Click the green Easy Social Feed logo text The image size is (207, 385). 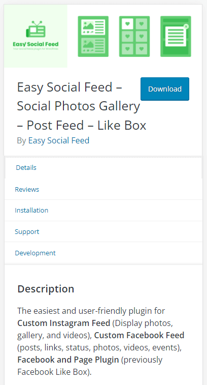point(36,44)
